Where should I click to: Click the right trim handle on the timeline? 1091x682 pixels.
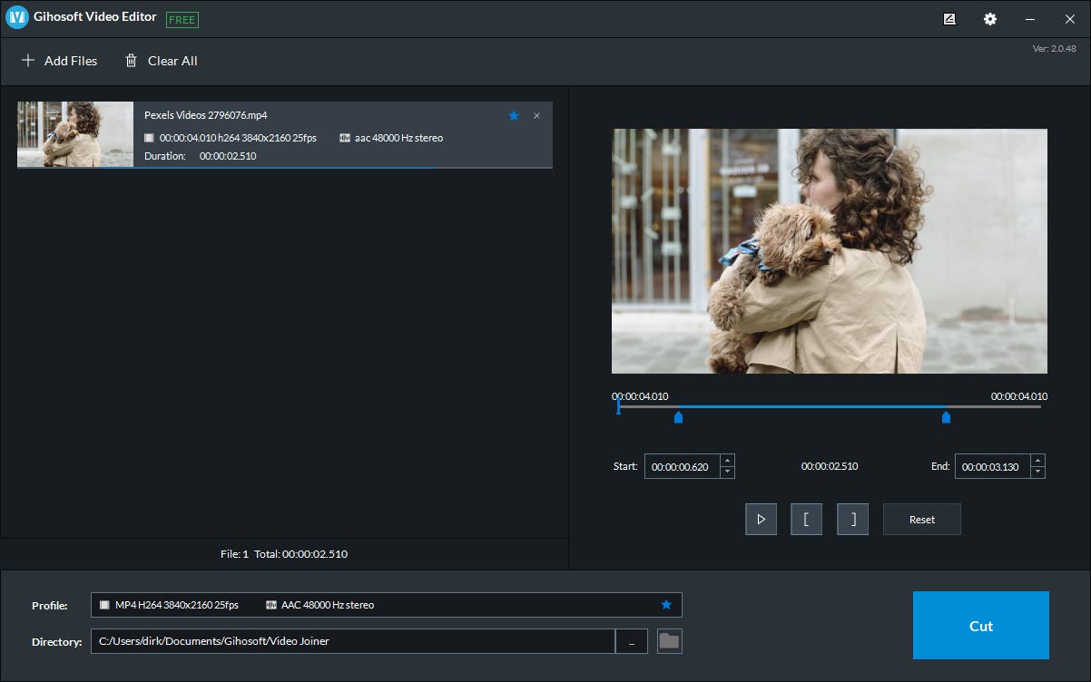[946, 417]
